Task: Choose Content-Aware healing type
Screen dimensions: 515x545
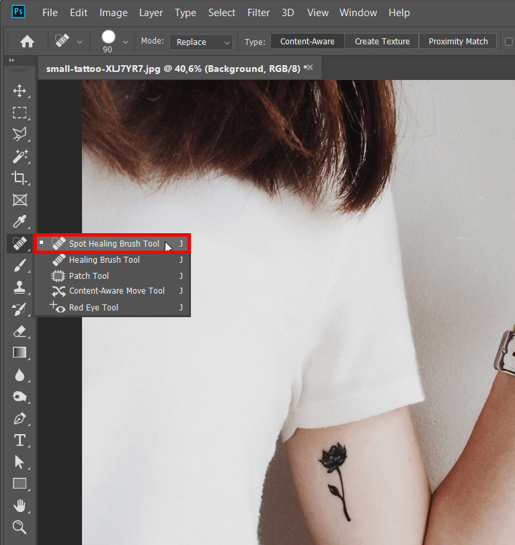Action: tap(307, 42)
